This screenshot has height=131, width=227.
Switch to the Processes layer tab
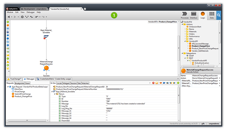click(x=185, y=15)
